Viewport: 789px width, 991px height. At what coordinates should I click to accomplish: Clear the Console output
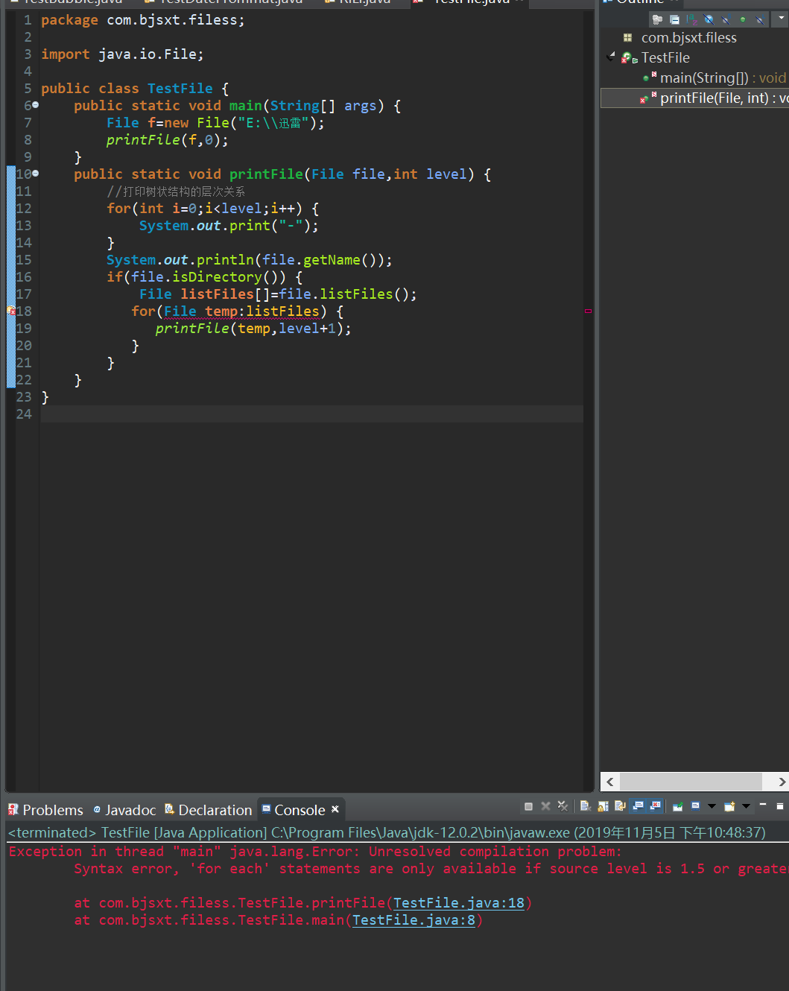click(586, 806)
